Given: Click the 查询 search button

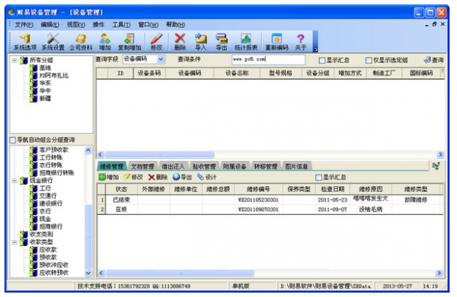Looking at the screenshot, I should coord(433,60).
